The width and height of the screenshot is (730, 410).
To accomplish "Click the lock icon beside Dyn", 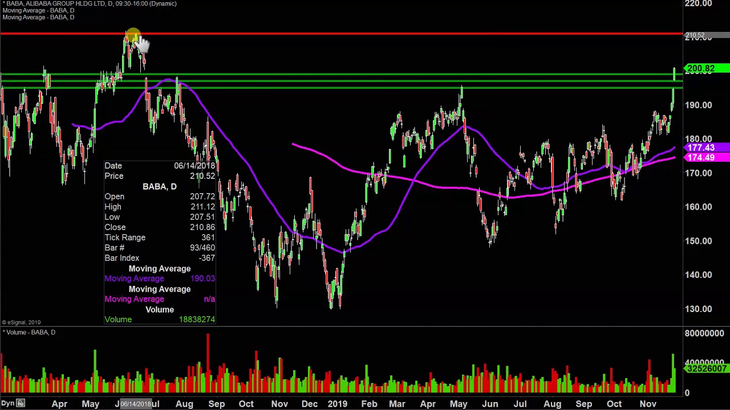I will 21,403.
